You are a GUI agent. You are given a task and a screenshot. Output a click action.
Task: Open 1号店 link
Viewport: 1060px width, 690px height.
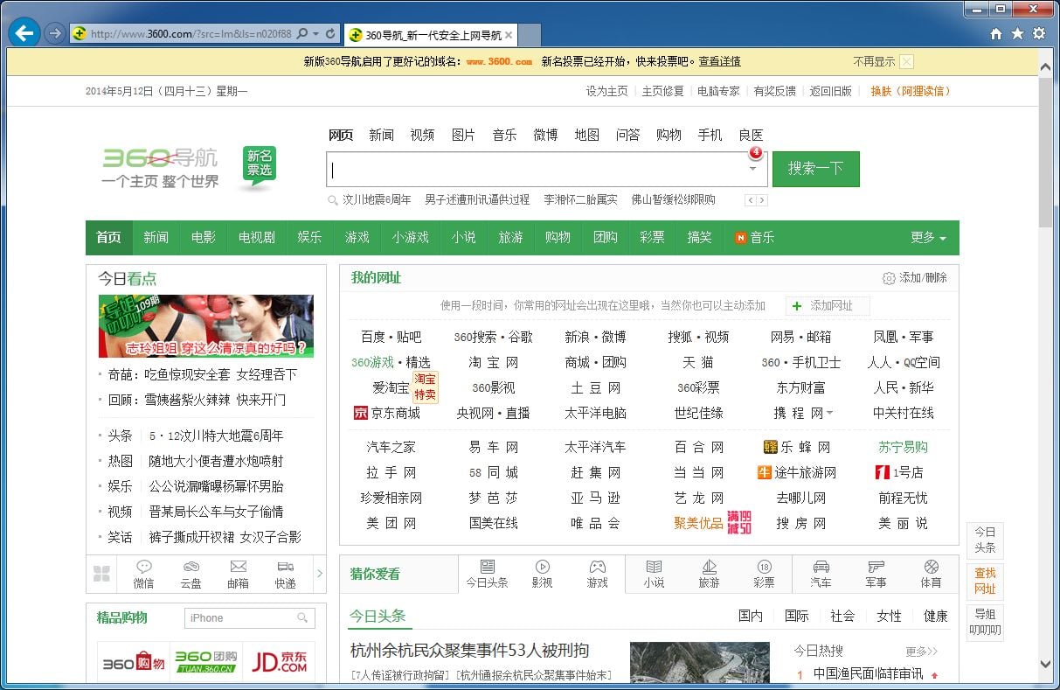pos(899,472)
